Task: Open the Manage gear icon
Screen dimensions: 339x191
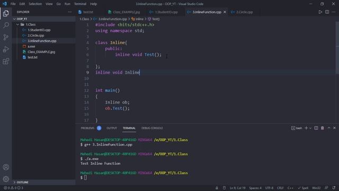Action: (x=6, y=179)
